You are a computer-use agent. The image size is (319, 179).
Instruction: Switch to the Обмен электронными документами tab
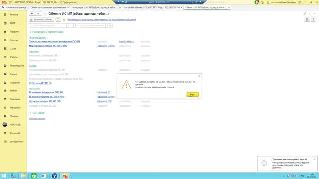[48, 8]
